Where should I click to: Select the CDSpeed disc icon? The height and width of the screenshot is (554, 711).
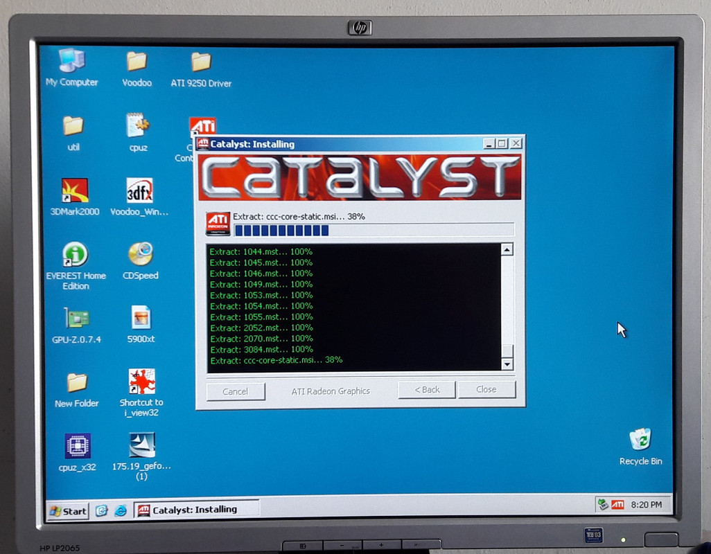[141, 254]
